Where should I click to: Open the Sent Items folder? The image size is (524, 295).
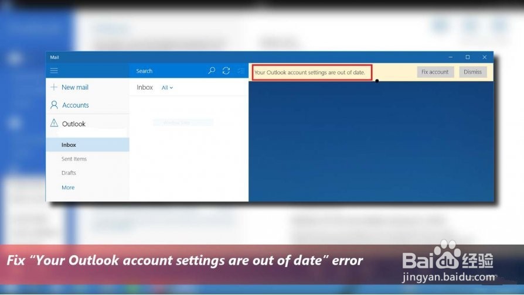coord(74,159)
